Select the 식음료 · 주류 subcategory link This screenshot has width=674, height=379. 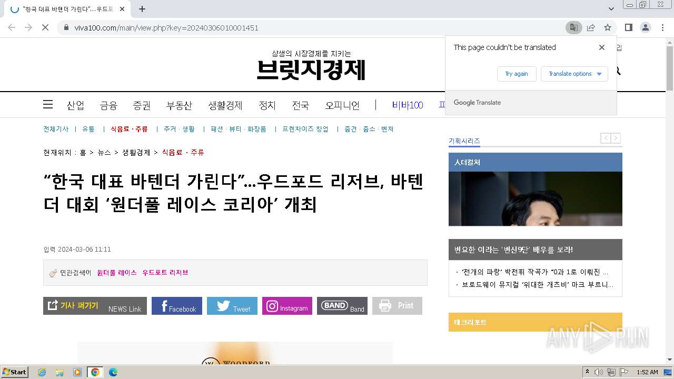coord(129,129)
